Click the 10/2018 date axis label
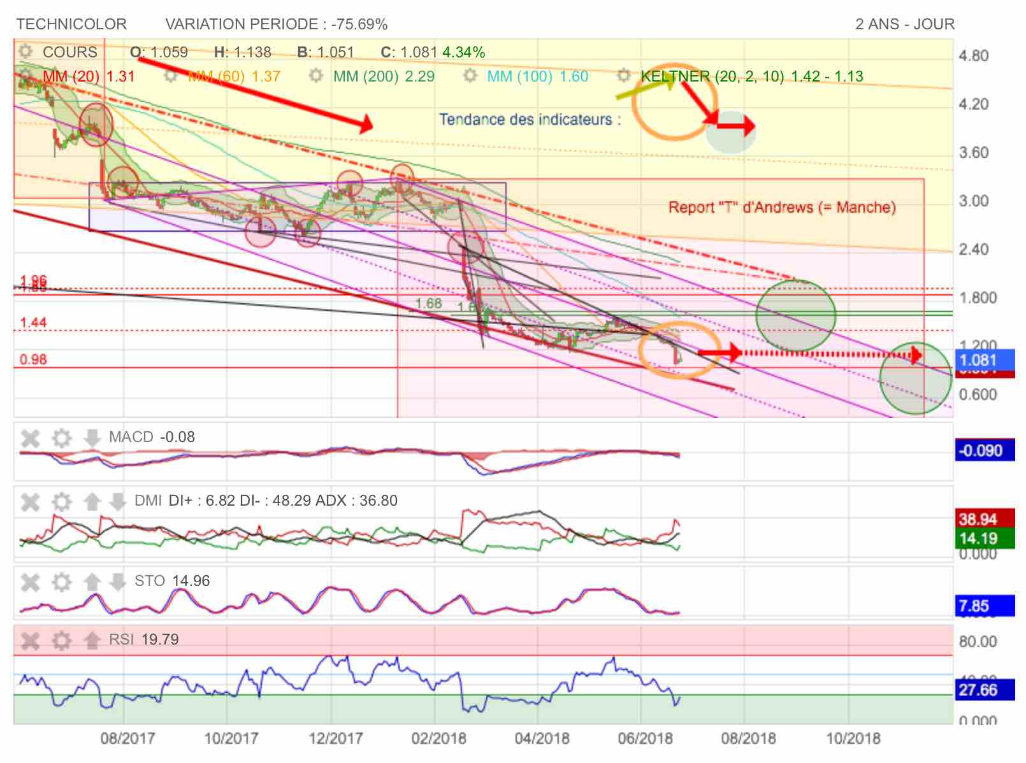 (x=853, y=739)
